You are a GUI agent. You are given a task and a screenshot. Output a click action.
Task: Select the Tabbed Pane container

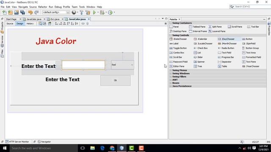coord(197,27)
